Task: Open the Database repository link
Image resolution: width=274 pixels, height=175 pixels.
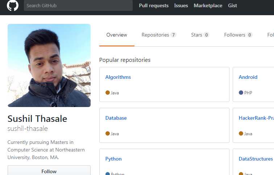Action: [x=116, y=118]
